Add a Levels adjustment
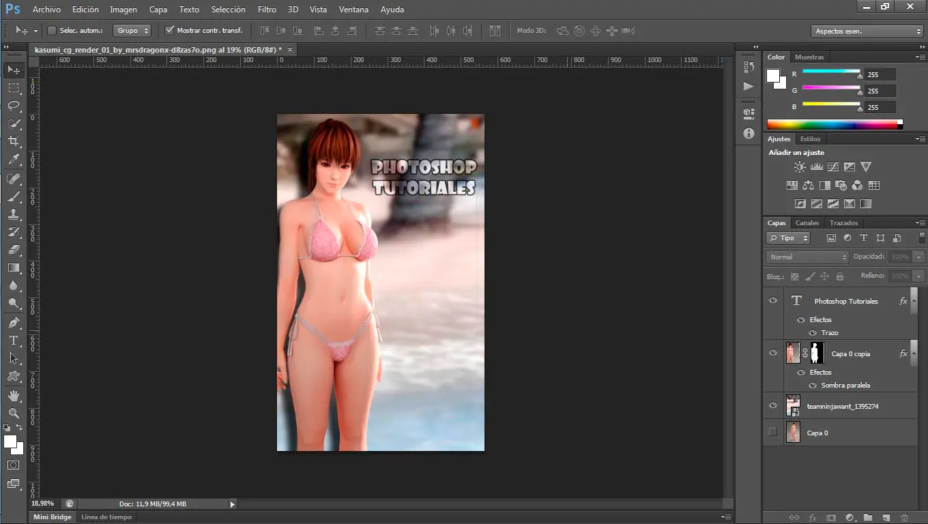The width and height of the screenshot is (928, 524). coord(817,166)
